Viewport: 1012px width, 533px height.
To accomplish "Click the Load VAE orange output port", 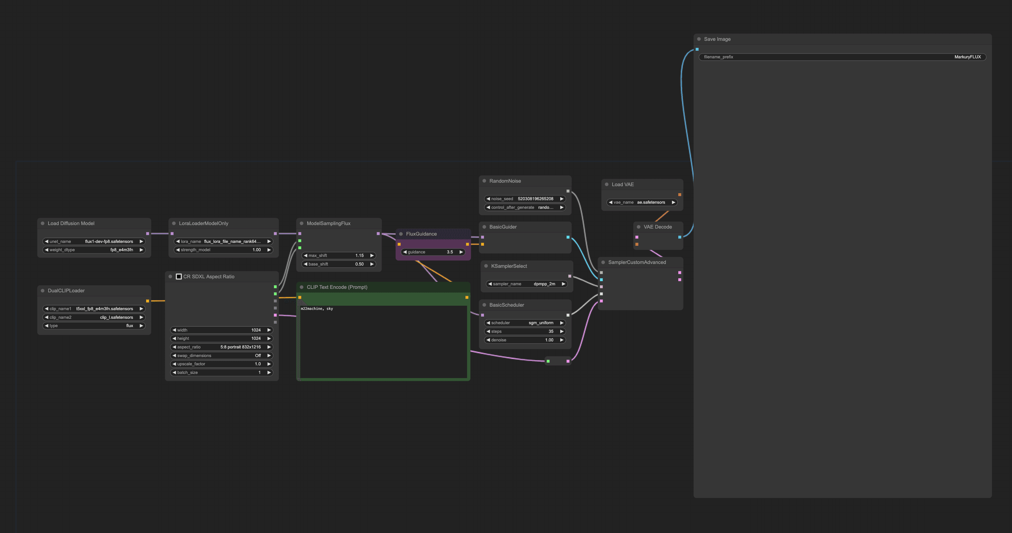I will pos(679,195).
